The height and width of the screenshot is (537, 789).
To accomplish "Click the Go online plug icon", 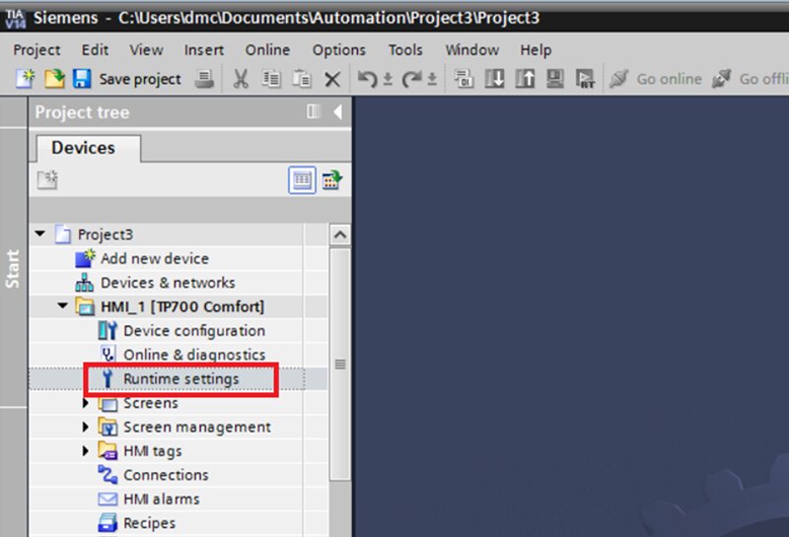I will tap(619, 79).
